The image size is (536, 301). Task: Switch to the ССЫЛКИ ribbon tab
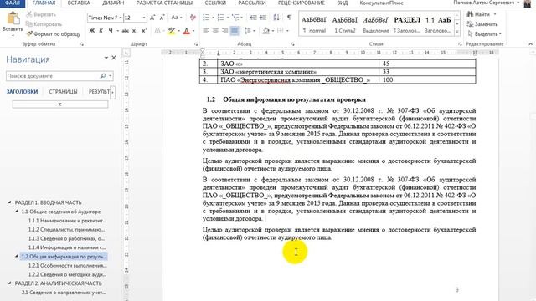coord(215,3)
